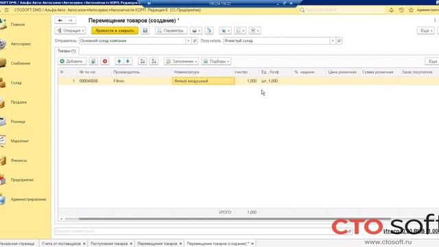Viewport: 439px width, 247px height.
Task: Sort the list in ascending order
Action: coord(143,61)
